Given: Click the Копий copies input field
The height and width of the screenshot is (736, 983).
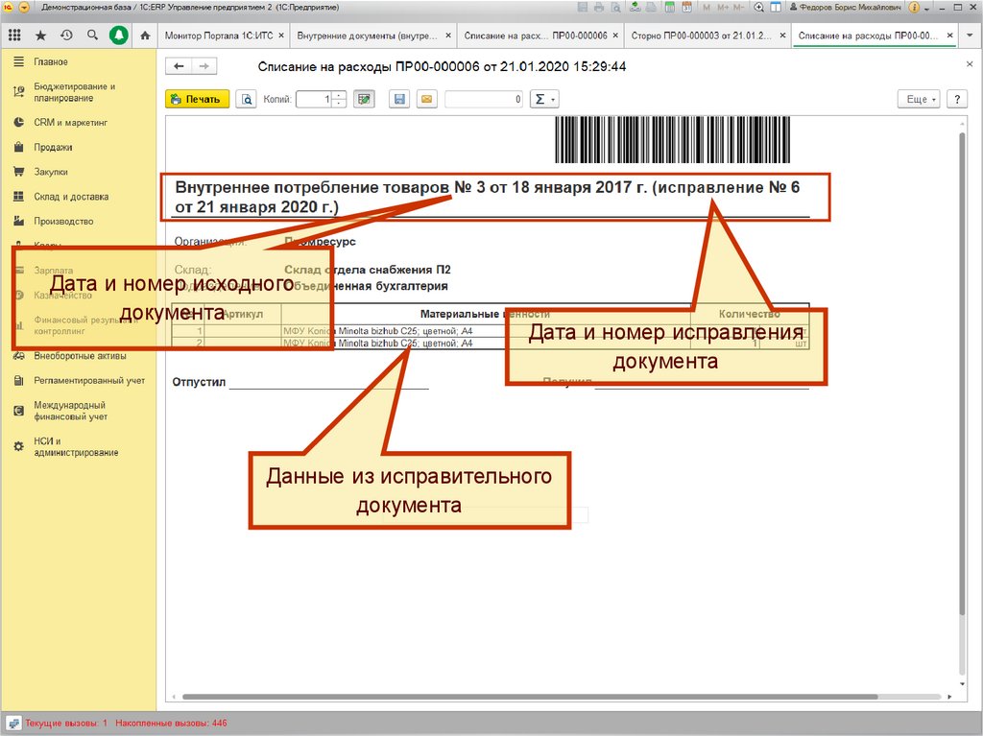Looking at the screenshot, I should pyautogui.click(x=314, y=99).
